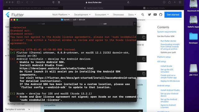
Task: Open the search magnifier icon in Flutter header
Action: tap(143, 15)
